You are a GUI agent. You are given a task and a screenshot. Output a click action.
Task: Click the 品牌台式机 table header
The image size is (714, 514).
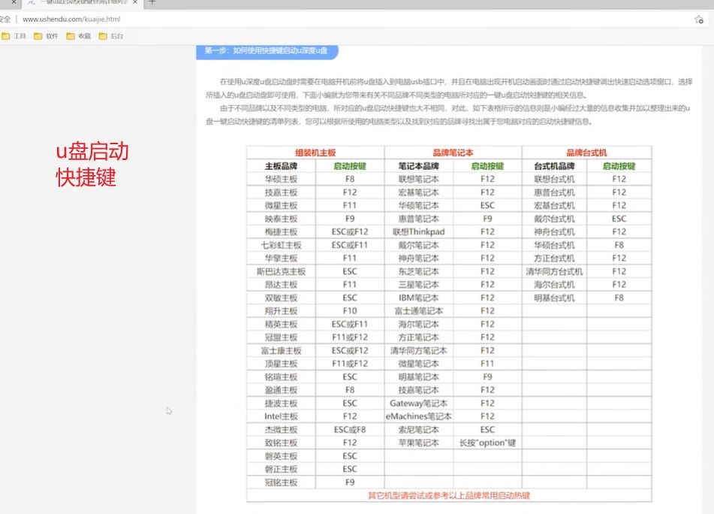586,153
